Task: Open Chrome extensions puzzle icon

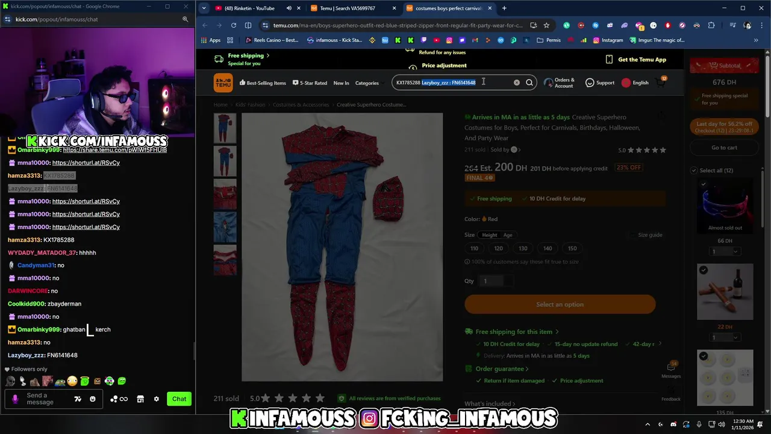Action: (x=711, y=25)
